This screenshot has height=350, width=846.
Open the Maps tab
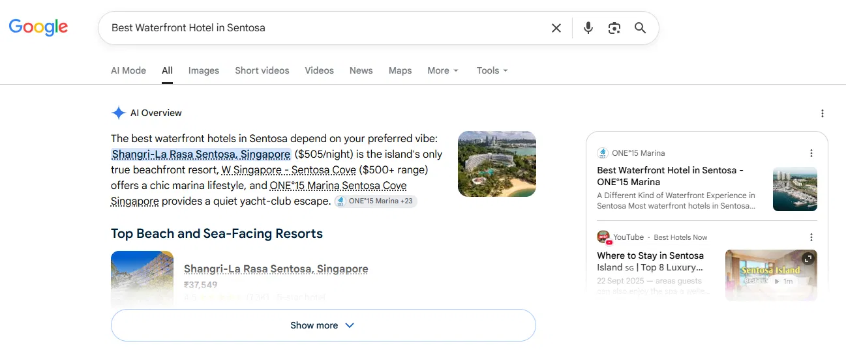400,70
